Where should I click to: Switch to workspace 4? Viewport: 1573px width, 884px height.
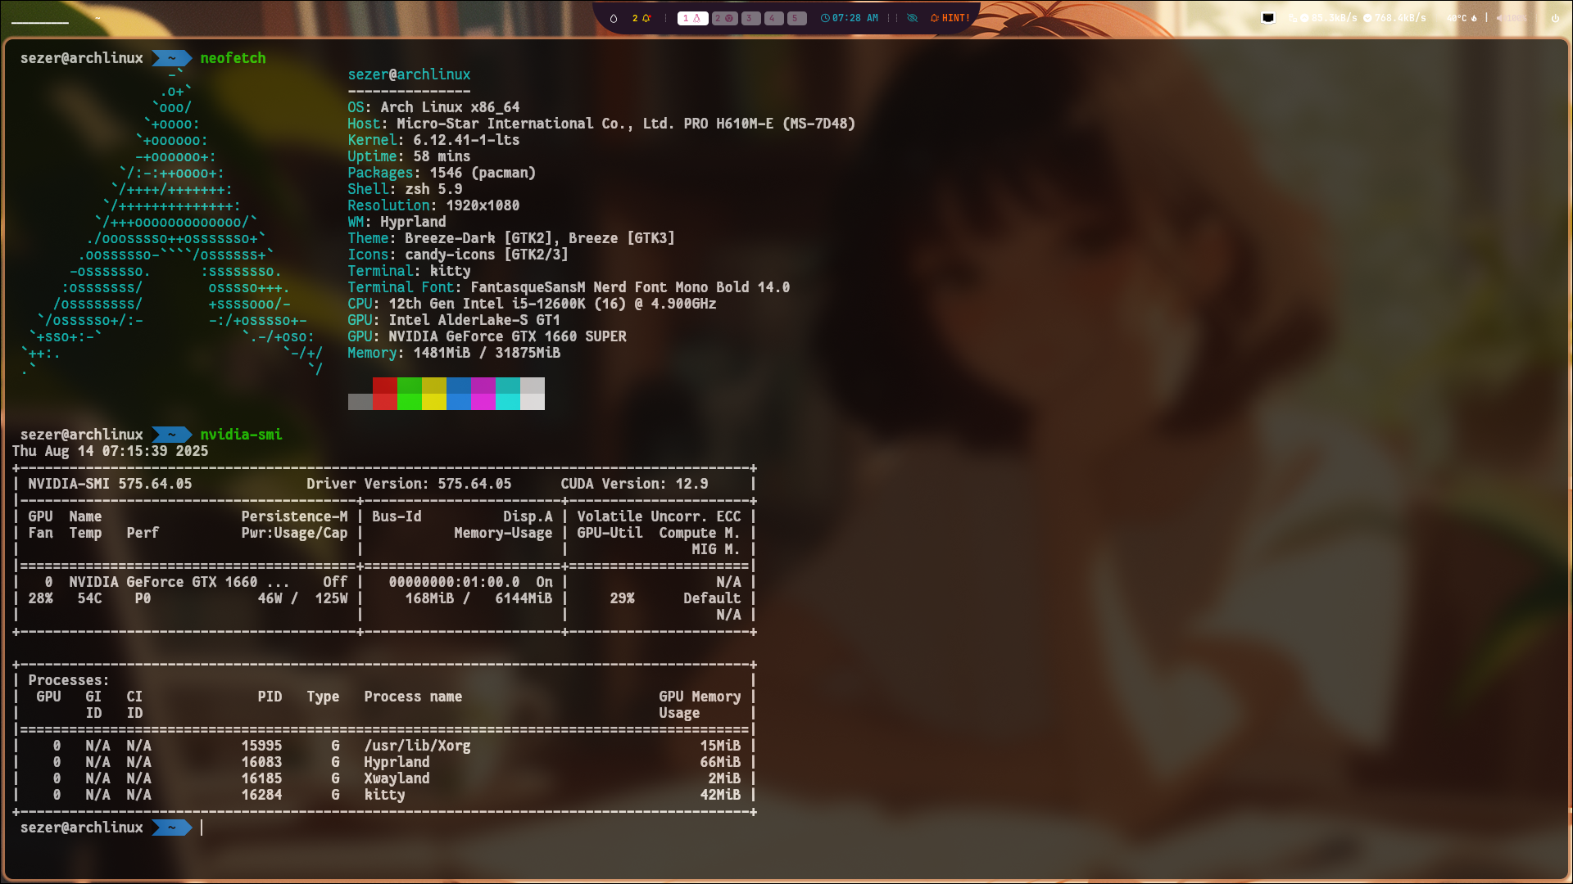pyautogui.click(x=773, y=18)
